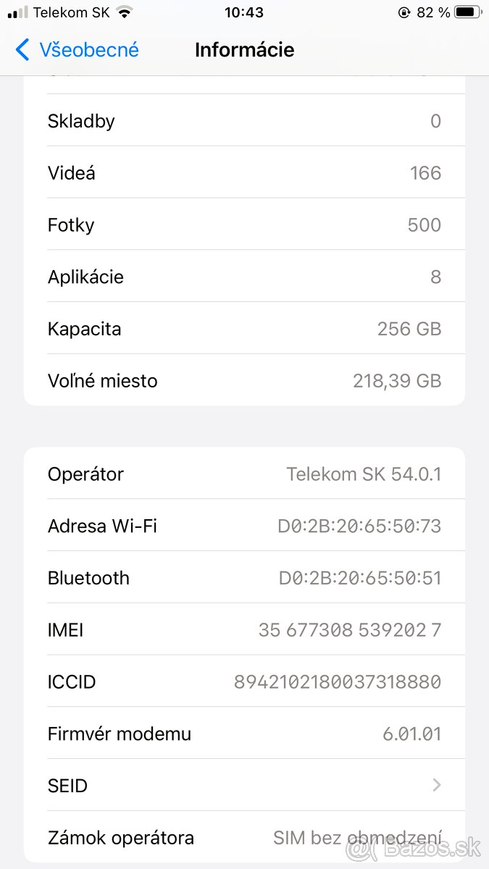Tap the orientation lock icon in status bar

pos(402,12)
